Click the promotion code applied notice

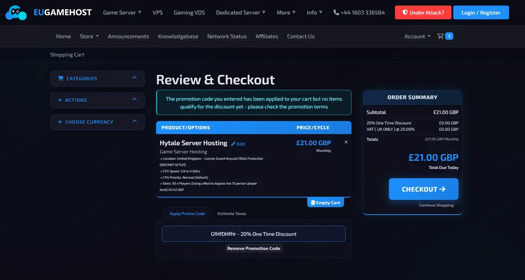point(254,102)
